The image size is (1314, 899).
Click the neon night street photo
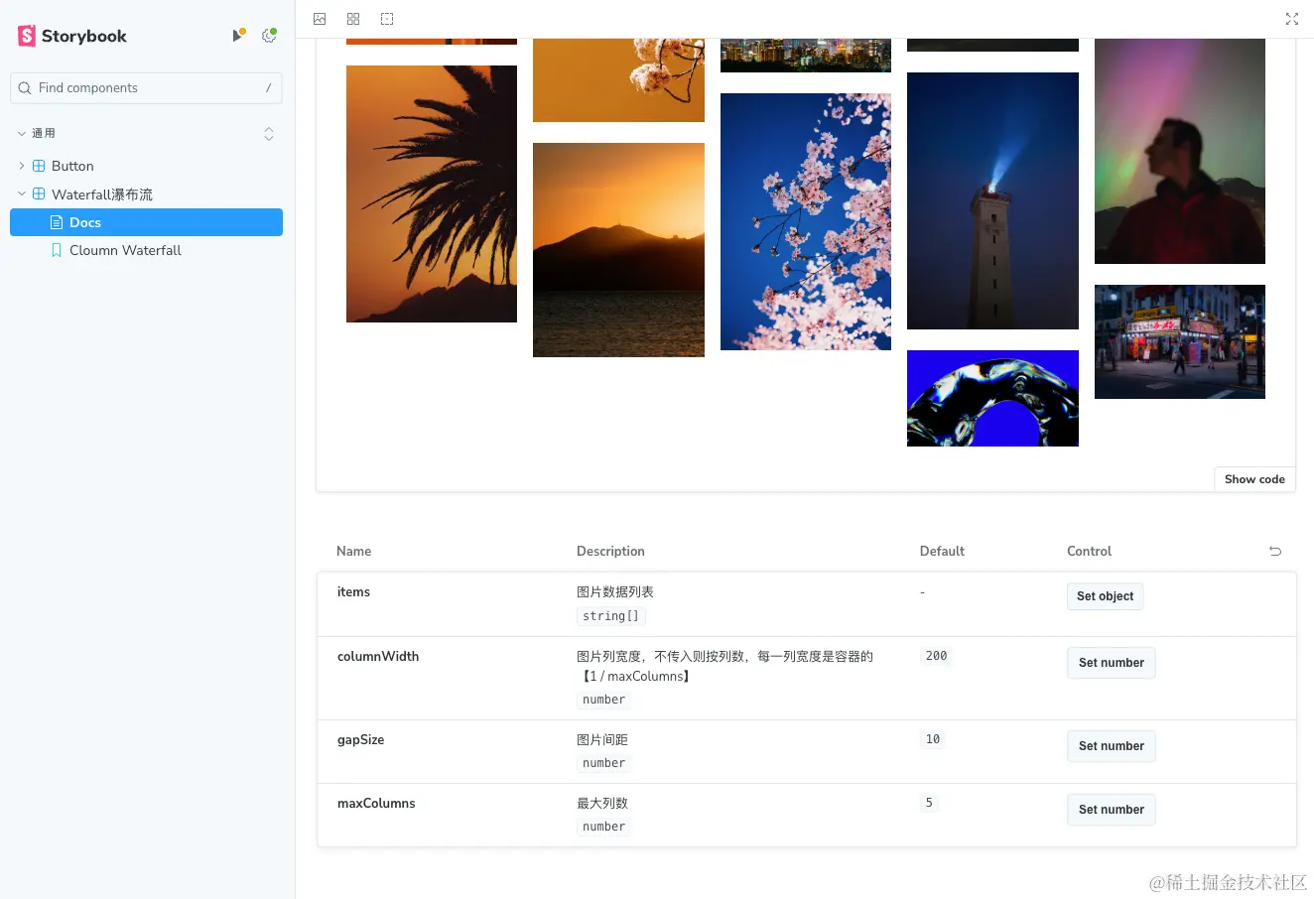click(1180, 341)
